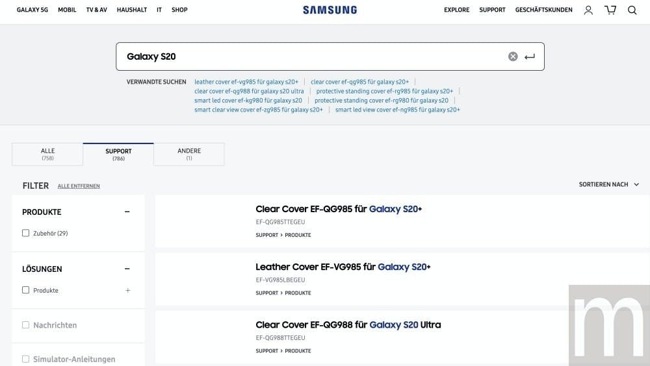Enable the Nachrichten checkbox

tap(26, 325)
